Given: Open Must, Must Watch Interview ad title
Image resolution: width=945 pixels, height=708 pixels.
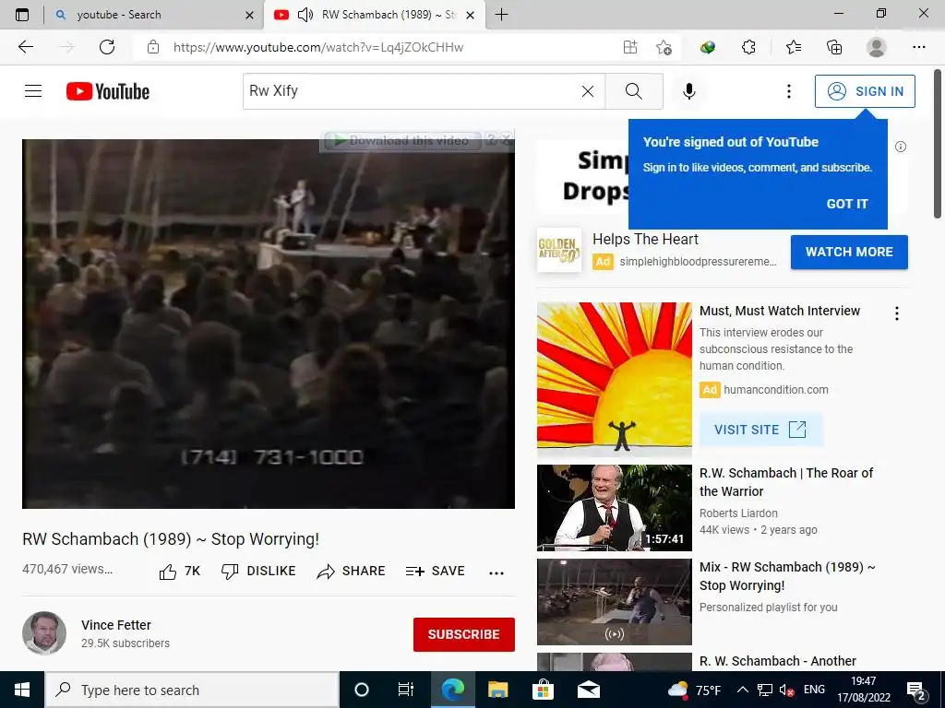Looking at the screenshot, I should [x=779, y=311].
